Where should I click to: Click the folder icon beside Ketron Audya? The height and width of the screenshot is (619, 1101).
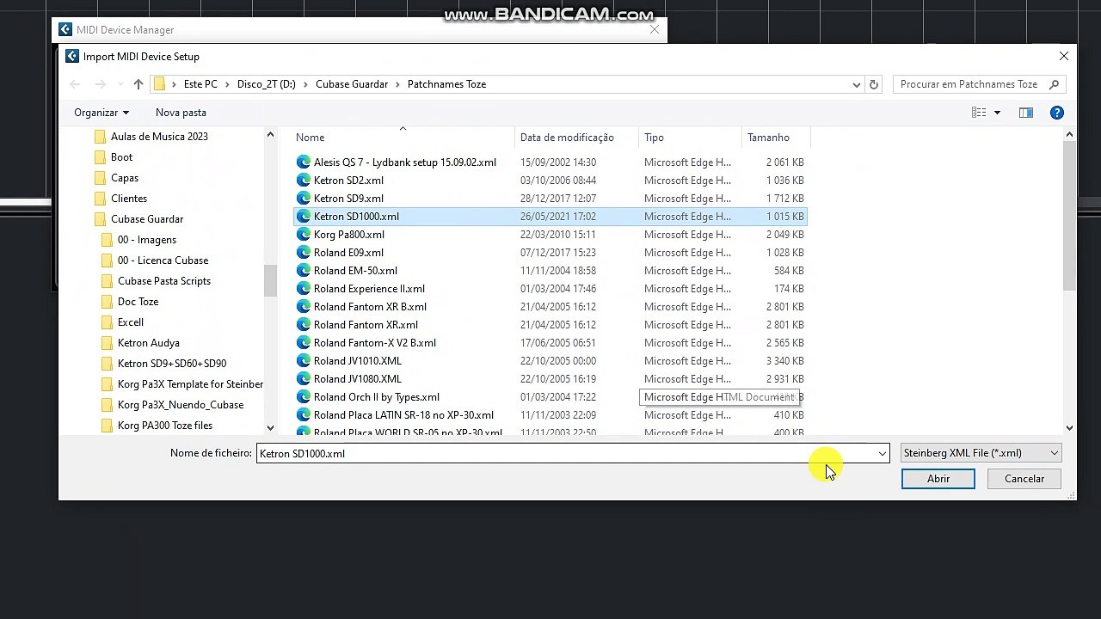click(107, 343)
